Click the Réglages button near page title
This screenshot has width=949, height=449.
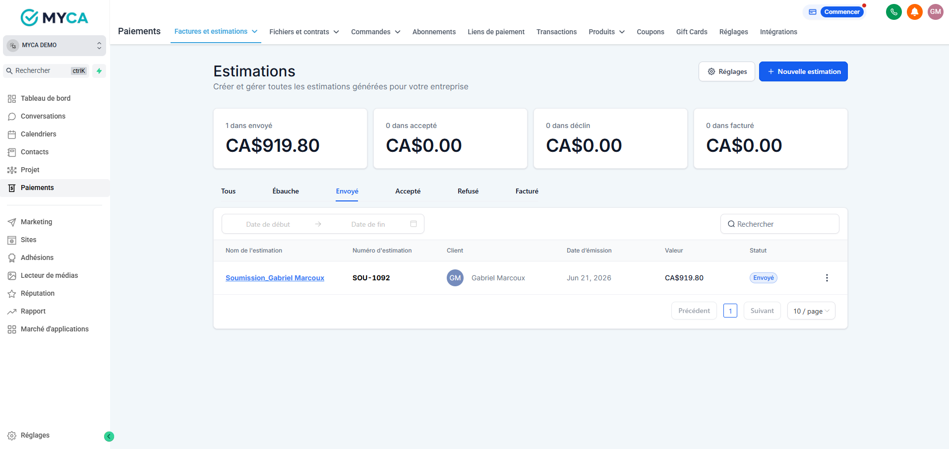(x=727, y=71)
